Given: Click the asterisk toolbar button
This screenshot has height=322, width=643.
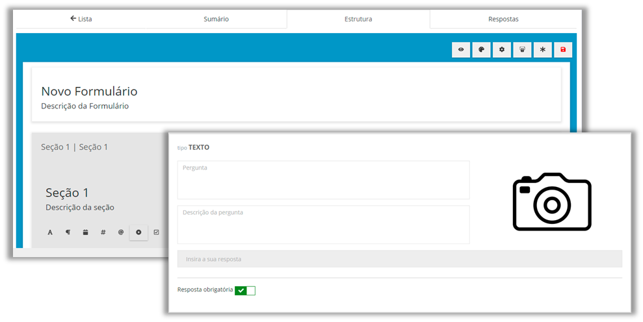Looking at the screenshot, I should coord(542,49).
